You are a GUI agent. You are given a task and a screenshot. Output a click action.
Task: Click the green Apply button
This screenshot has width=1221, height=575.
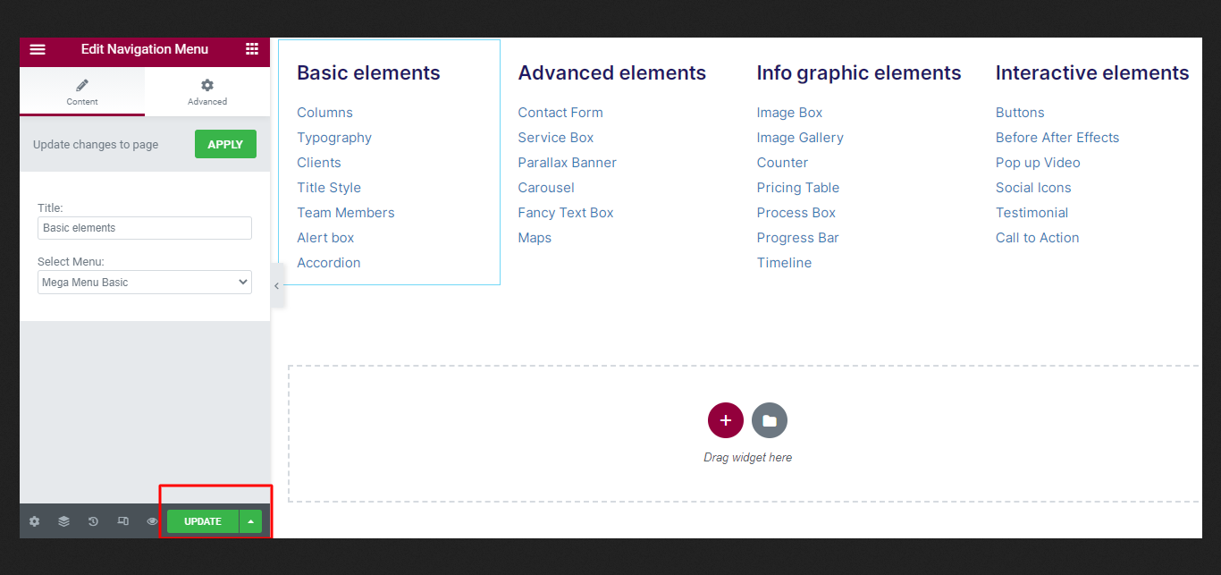[225, 144]
